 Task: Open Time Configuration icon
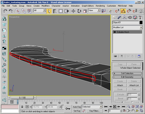(x=124, y=111)
